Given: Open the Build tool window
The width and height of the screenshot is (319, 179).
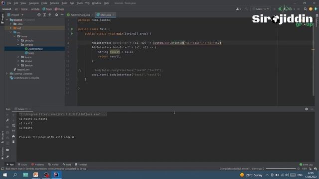Looking at the screenshot, I should click(67, 165).
